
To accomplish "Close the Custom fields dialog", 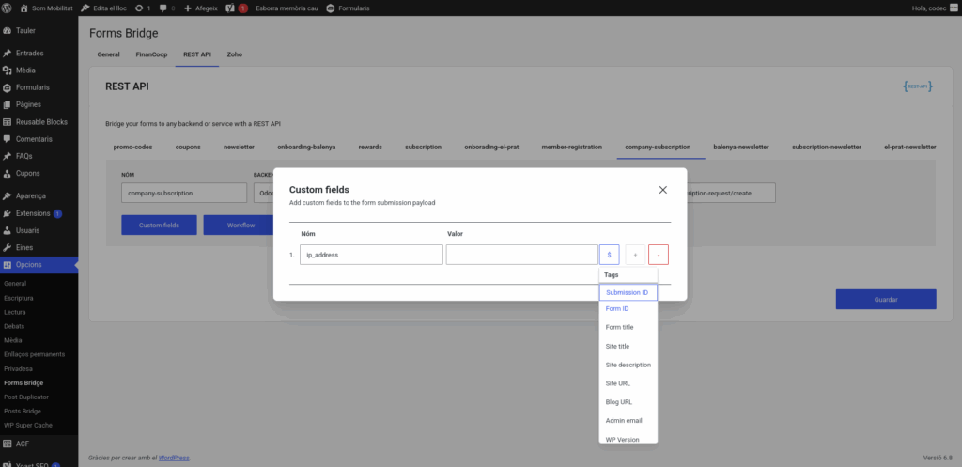I will tap(662, 190).
